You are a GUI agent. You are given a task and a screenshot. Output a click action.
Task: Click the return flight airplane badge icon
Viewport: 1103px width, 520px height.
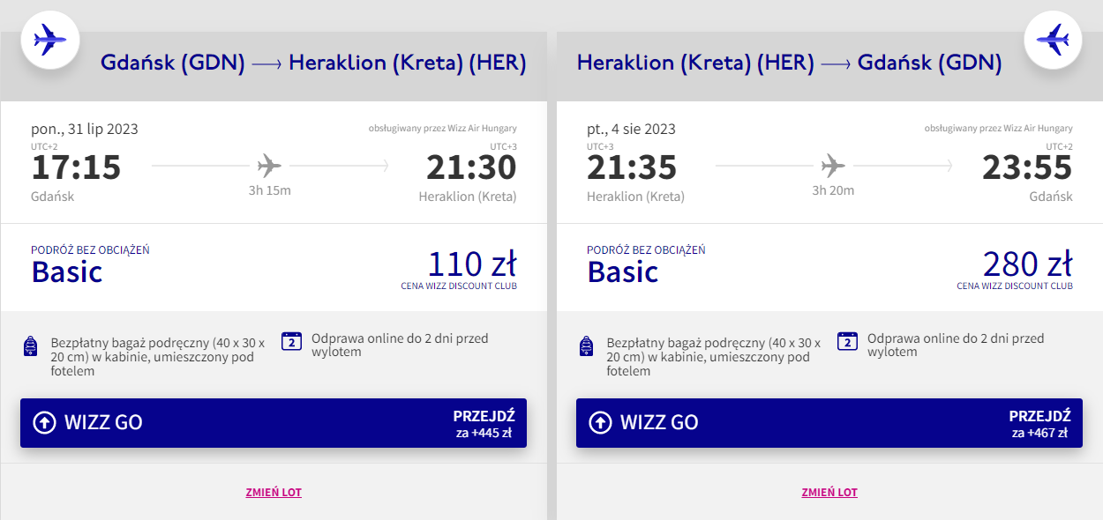pos(1053,40)
